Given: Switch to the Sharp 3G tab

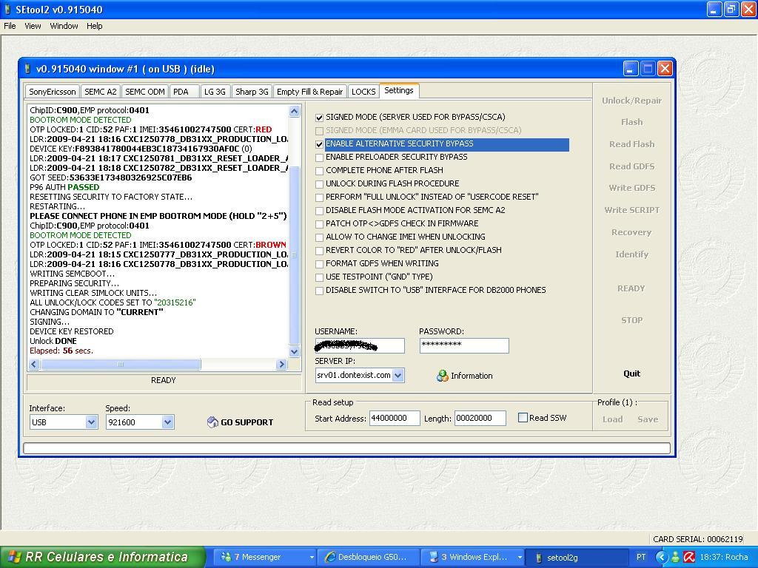Looking at the screenshot, I should 252,91.
